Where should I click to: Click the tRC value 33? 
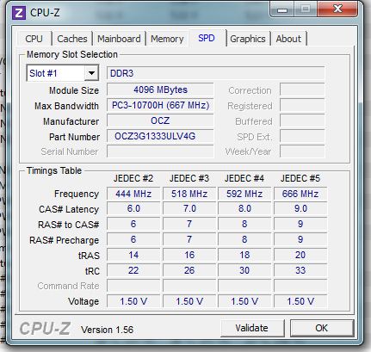click(x=300, y=270)
